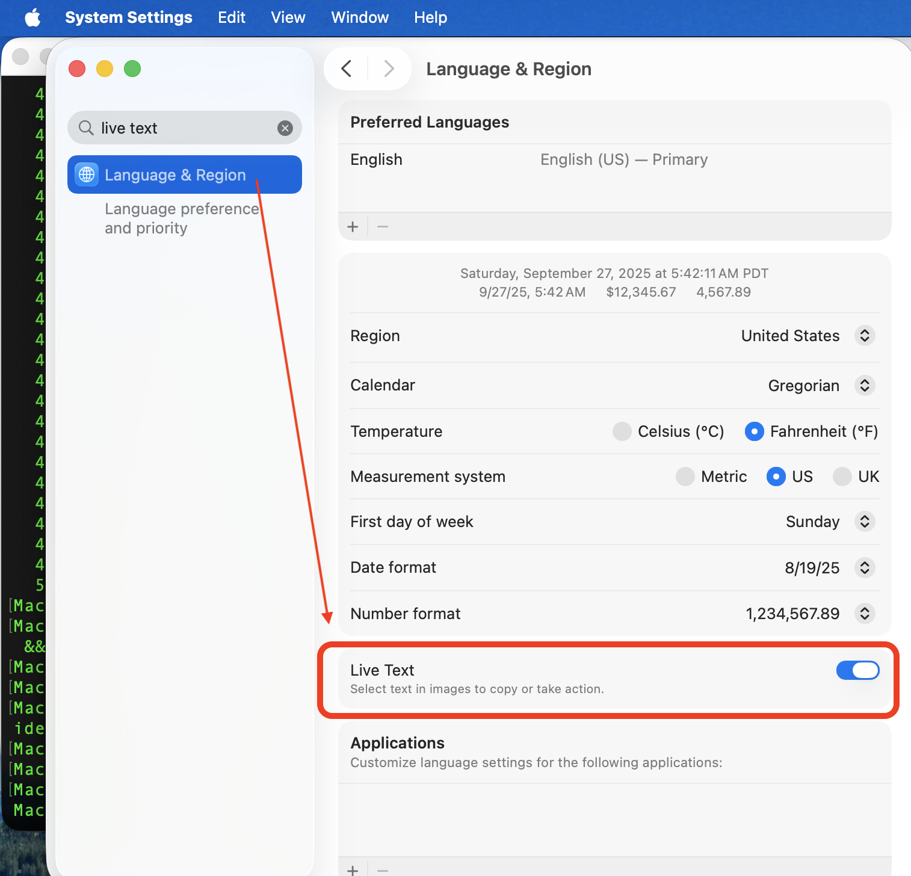Toggle the Live Text switch
Screen dimensions: 911x876
(x=858, y=670)
